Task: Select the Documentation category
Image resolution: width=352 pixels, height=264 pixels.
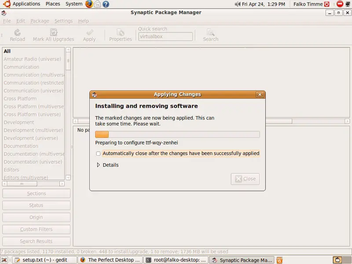Action: point(33,146)
